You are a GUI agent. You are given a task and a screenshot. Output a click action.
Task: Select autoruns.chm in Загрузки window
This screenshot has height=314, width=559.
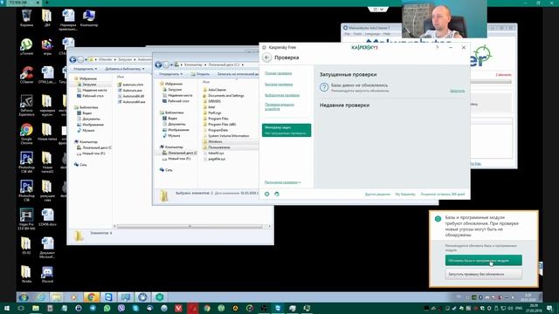pos(133,85)
